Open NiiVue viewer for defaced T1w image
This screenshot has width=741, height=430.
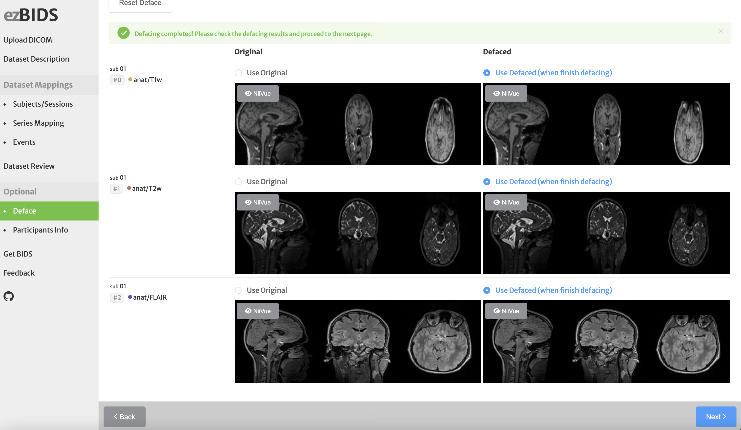(x=506, y=94)
